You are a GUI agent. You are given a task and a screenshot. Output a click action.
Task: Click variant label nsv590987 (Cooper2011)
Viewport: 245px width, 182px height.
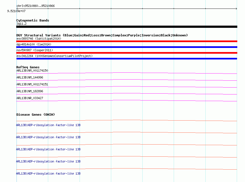pyautogui.click(x=35, y=50)
